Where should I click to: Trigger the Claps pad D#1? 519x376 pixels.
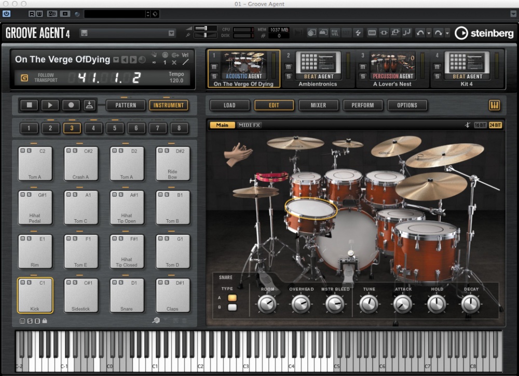pyautogui.click(x=172, y=295)
